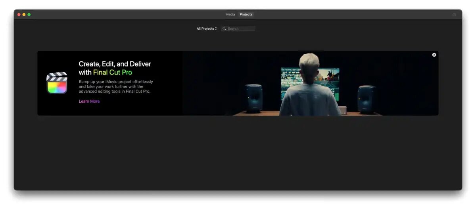Enter full screen with green button

pyautogui.click(x=29, y=14)
